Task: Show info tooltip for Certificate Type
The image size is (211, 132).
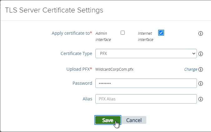Action: click(201, 54)
